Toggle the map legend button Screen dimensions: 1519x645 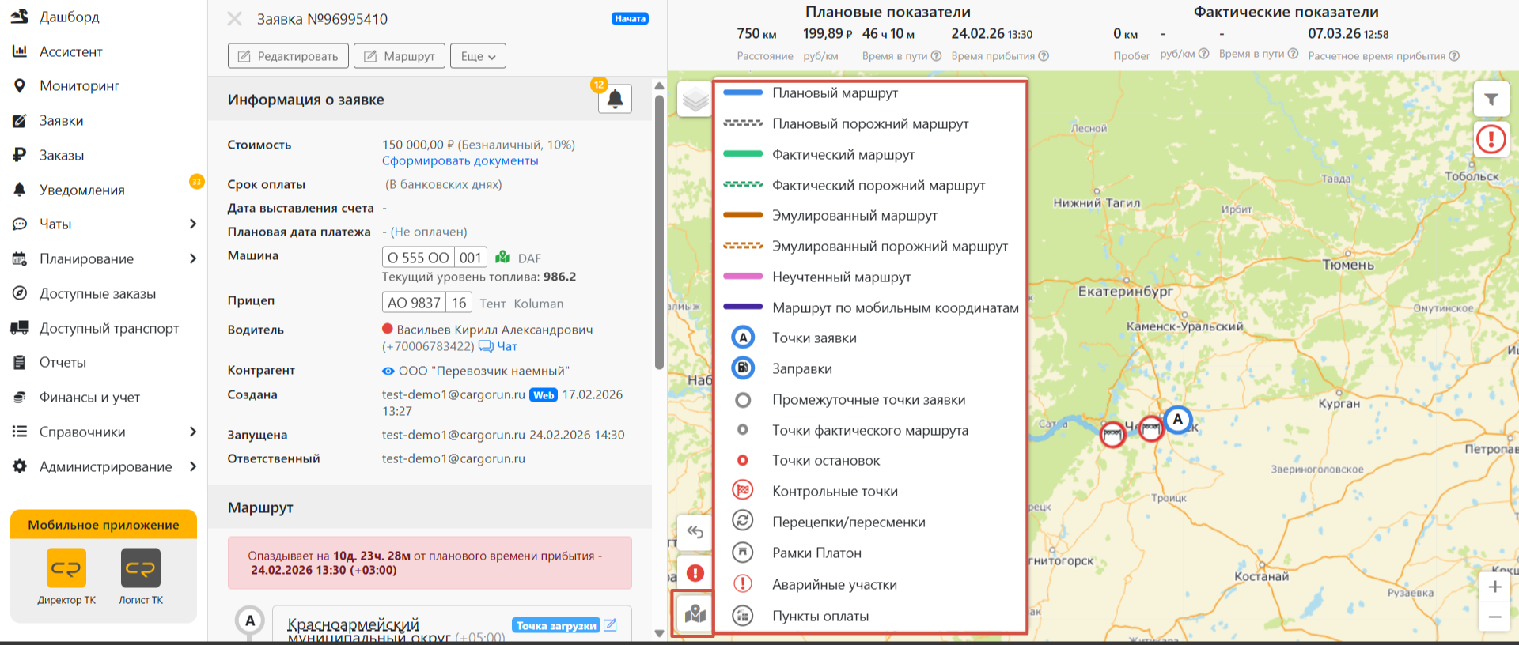694,613
